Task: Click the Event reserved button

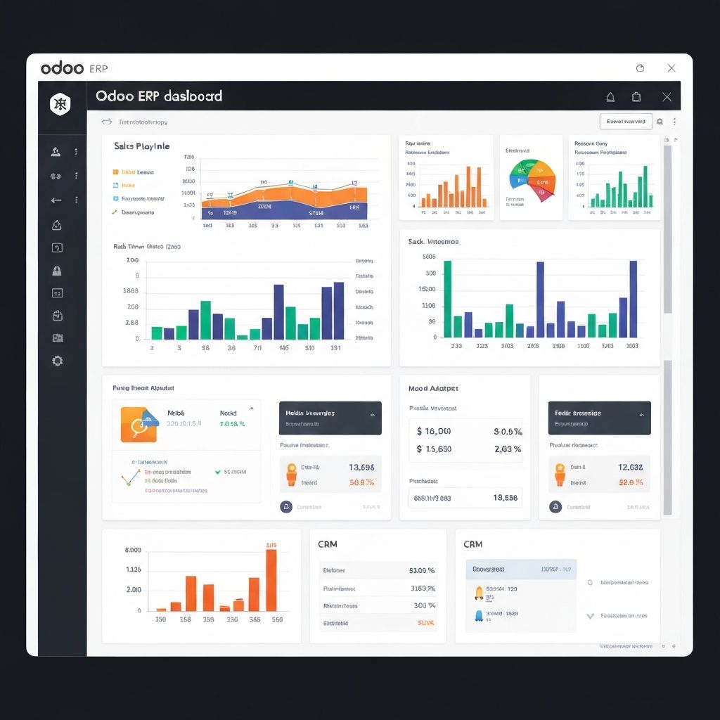Action: click(624, 121)
